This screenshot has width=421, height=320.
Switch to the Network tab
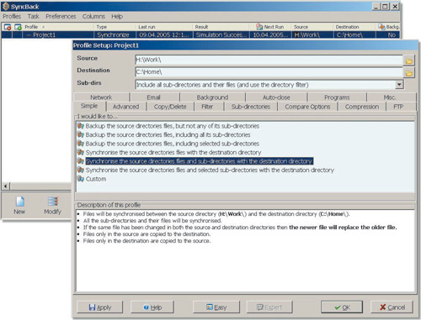coord(101,97)
